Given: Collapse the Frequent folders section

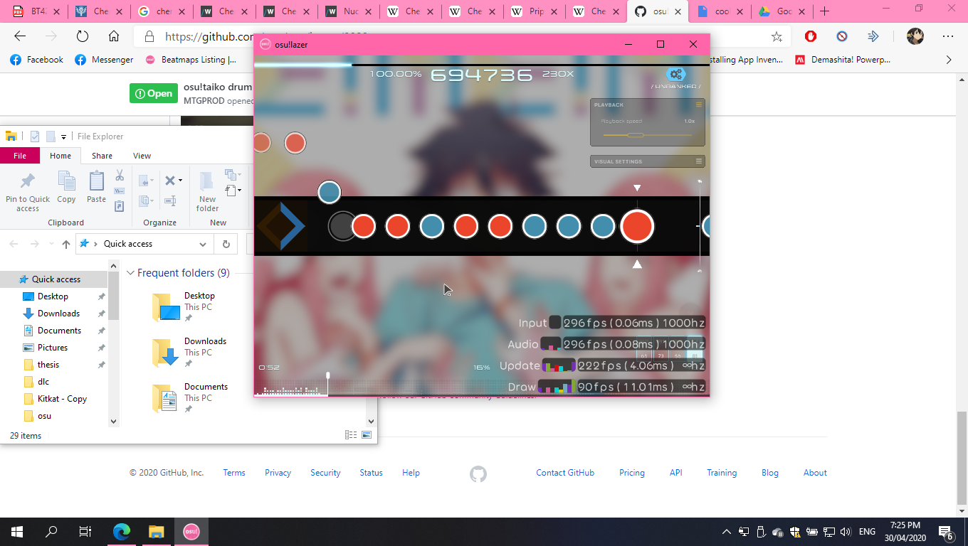Looking at the screenshot, I should click(130, 273).
